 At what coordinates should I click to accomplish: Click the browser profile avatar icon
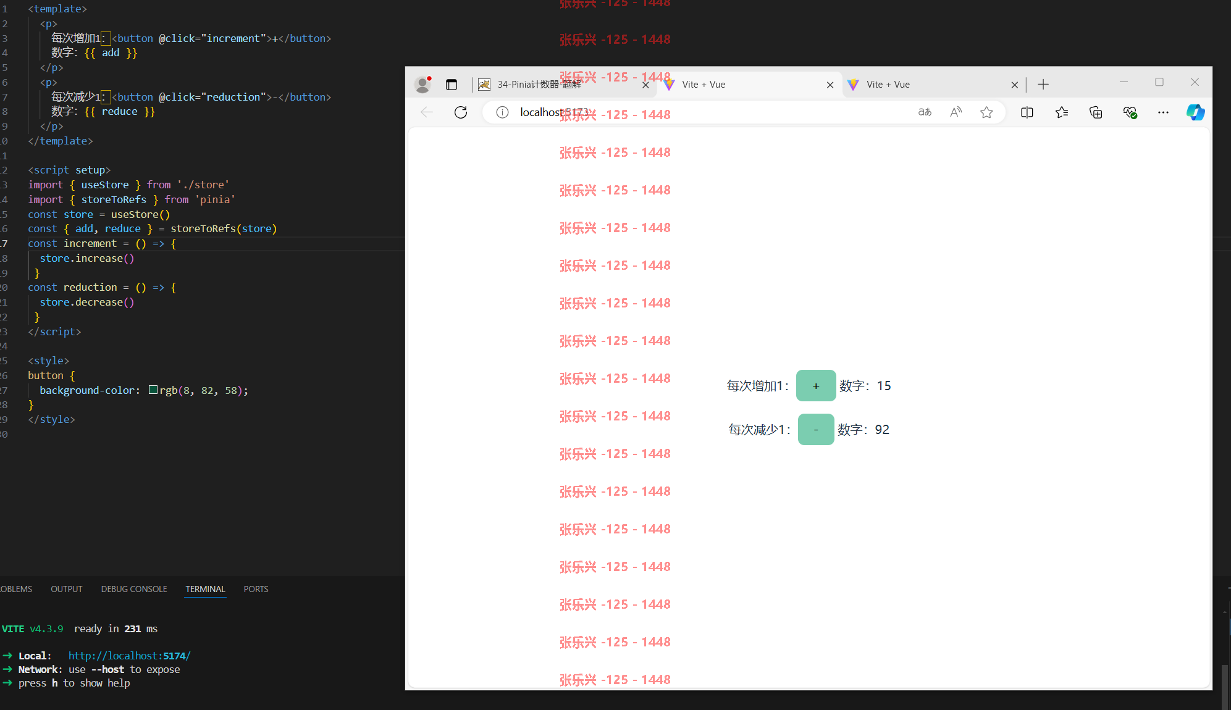422,85
